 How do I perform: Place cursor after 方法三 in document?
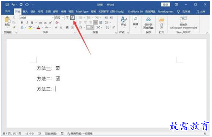pos(56,89)
